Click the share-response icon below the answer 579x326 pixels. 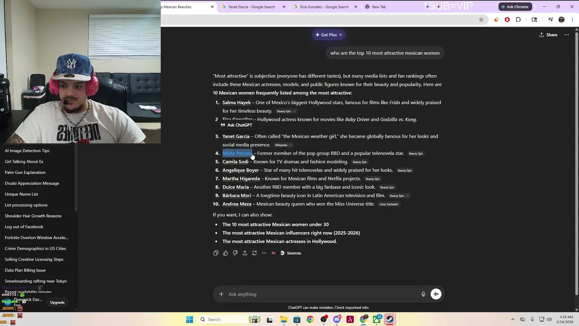coord(245,253)
